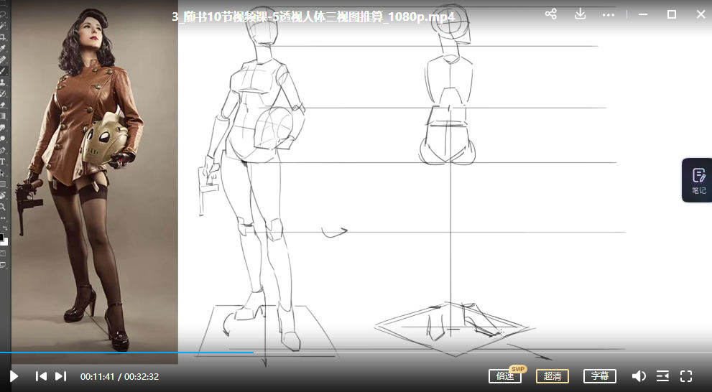This screenshot has width=712, height=392.
Task: Click the play button to resume video
Action: [14, 375]
